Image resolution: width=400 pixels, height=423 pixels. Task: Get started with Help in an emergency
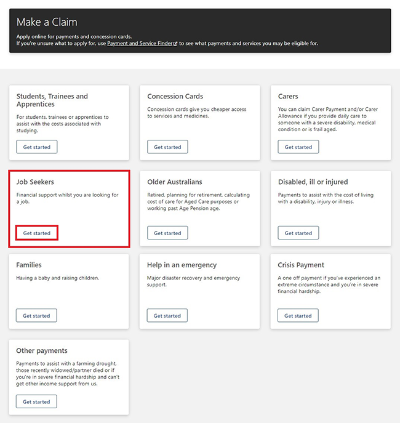[x=167, y=315]
